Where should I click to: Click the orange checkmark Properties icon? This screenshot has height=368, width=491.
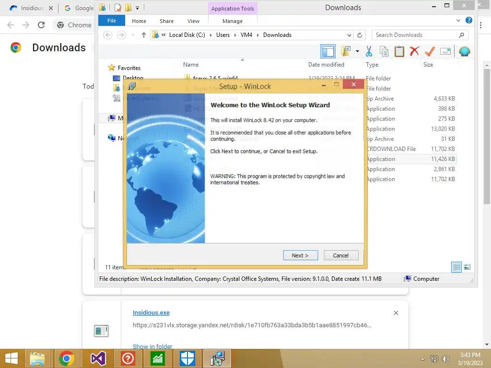[430, 51]
